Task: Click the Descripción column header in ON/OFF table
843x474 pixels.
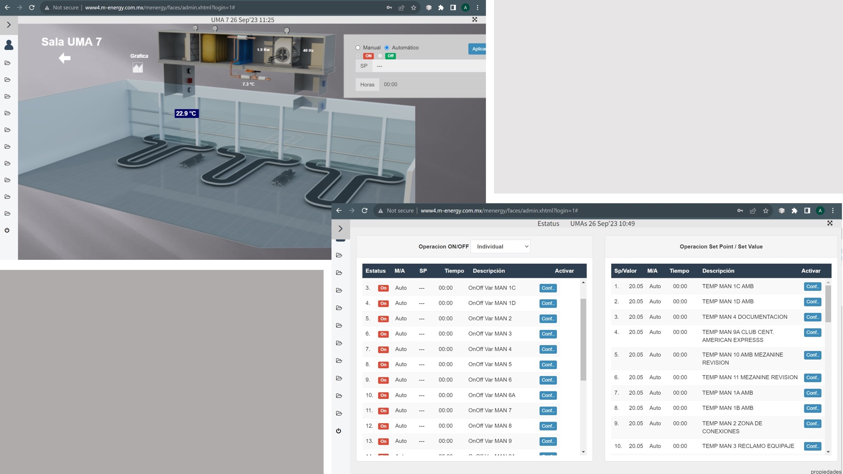Action: pyautogui.click(x=489, y=271)
